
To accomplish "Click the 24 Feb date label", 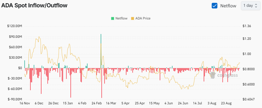I will (x=96, y=103).
